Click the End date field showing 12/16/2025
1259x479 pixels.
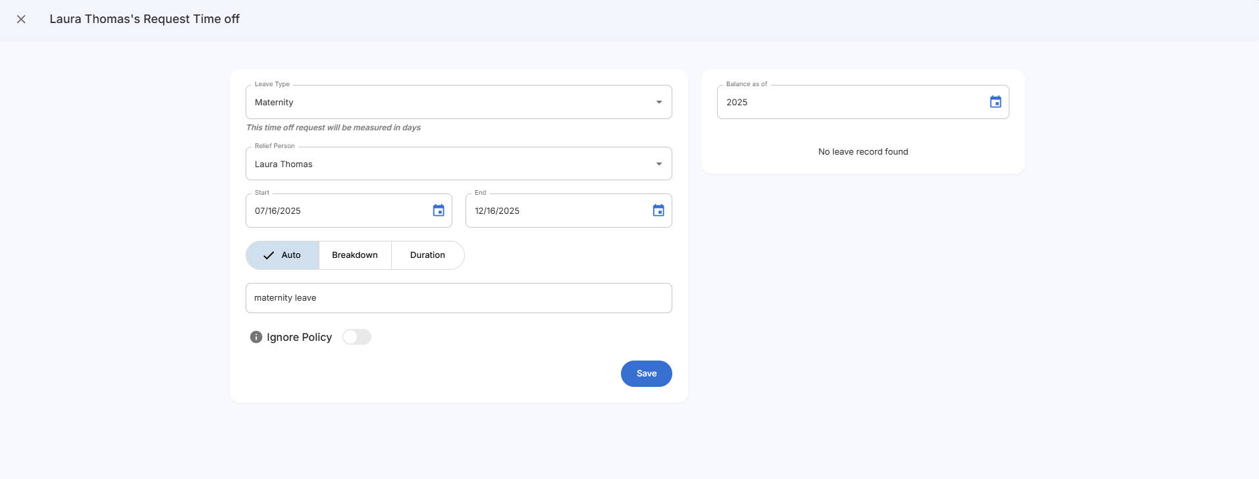[556, 211]
